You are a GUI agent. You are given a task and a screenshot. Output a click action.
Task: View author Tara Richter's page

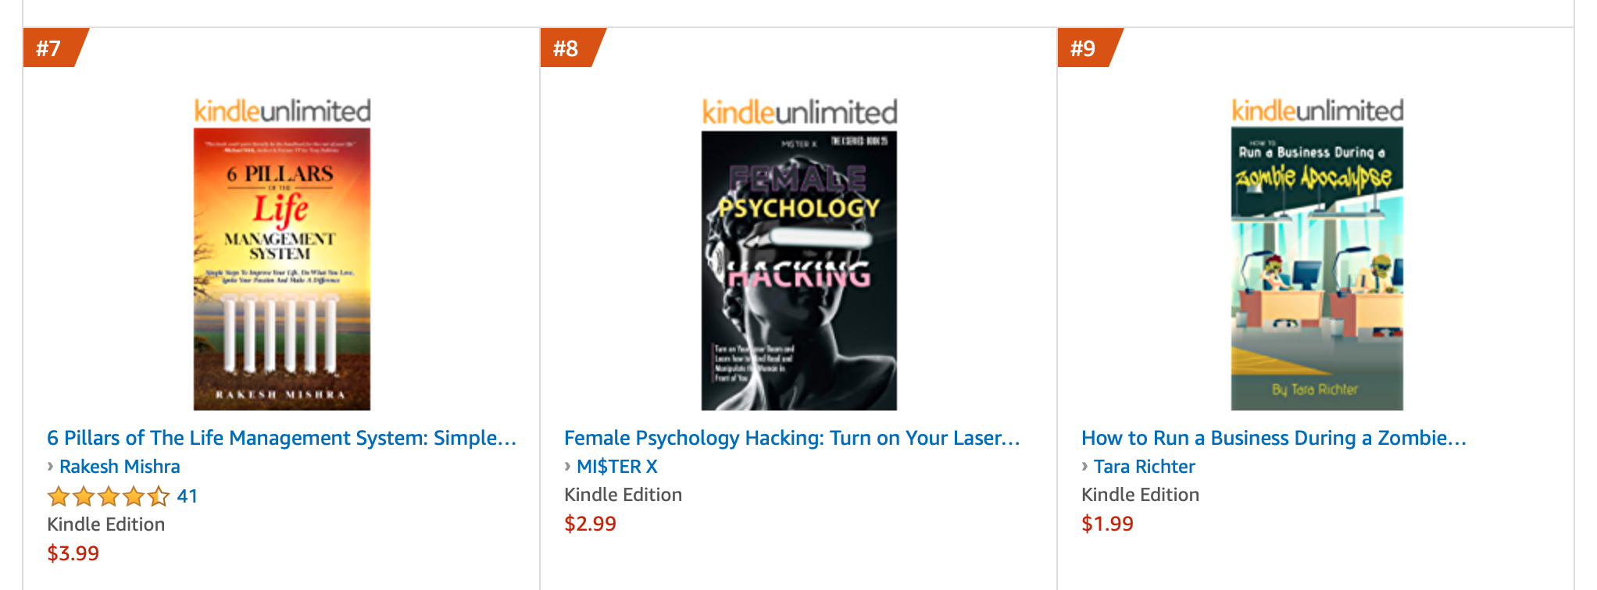1144,467
